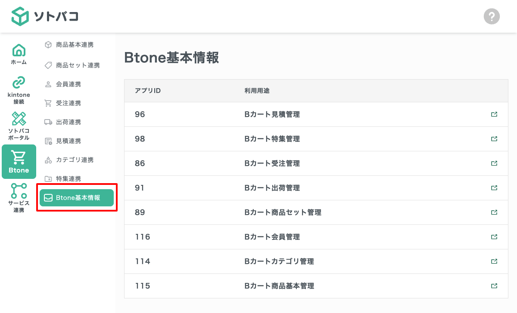
Task: Click external link icon for Bカート受注管理
Action: tap(494, 163)
